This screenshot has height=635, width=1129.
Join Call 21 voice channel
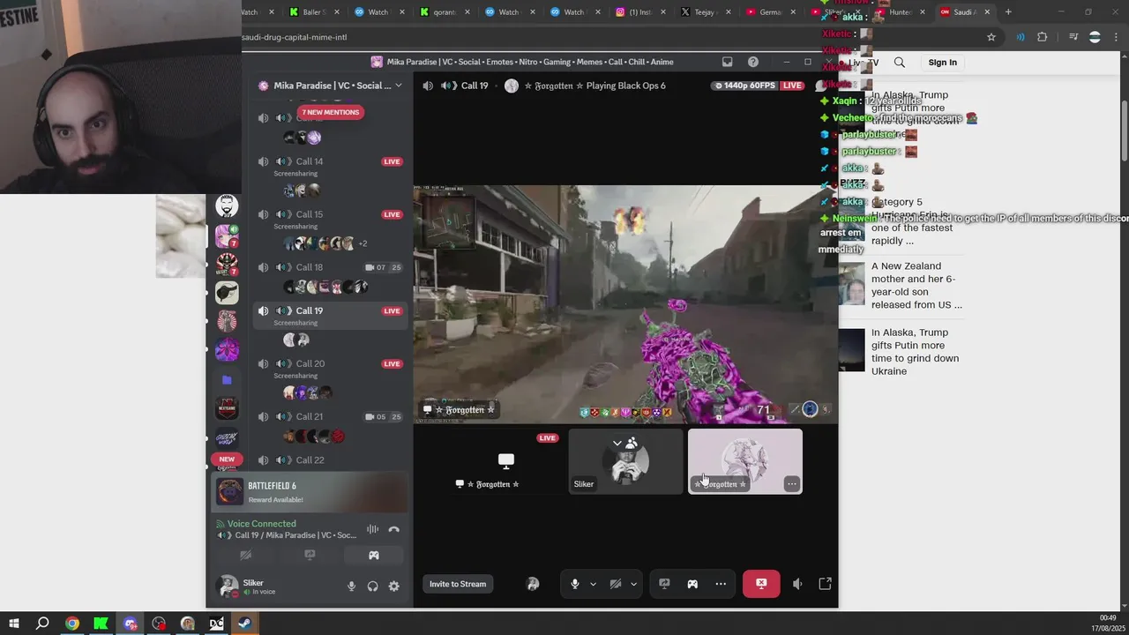click(x=310, y=416)
